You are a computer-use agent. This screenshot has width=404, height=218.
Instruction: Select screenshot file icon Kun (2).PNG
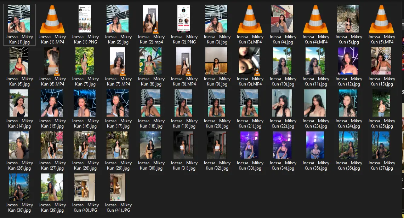(x=183, y=19)
